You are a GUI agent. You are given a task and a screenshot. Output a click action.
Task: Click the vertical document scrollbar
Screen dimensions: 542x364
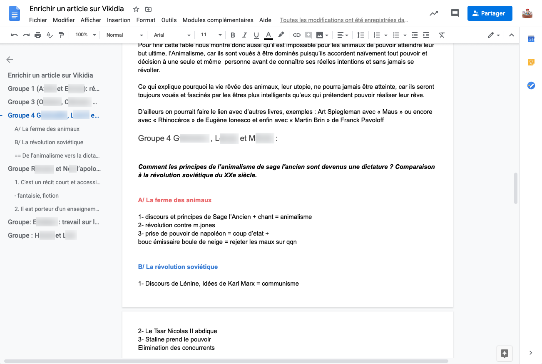pyautogui.click(x=516, y=188)
